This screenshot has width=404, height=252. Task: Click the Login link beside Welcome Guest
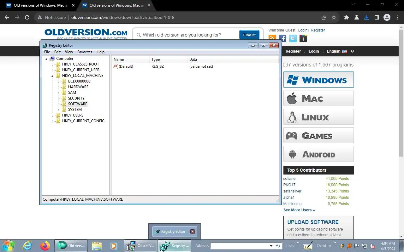(303, 30)
